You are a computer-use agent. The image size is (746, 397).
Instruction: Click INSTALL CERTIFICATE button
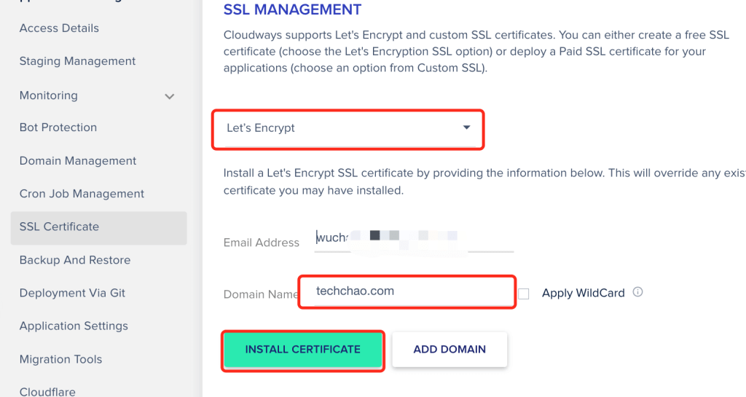[303, 350]
